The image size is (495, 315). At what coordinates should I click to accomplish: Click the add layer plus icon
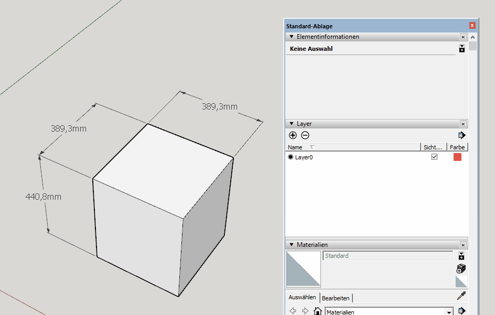click(293, 135)
